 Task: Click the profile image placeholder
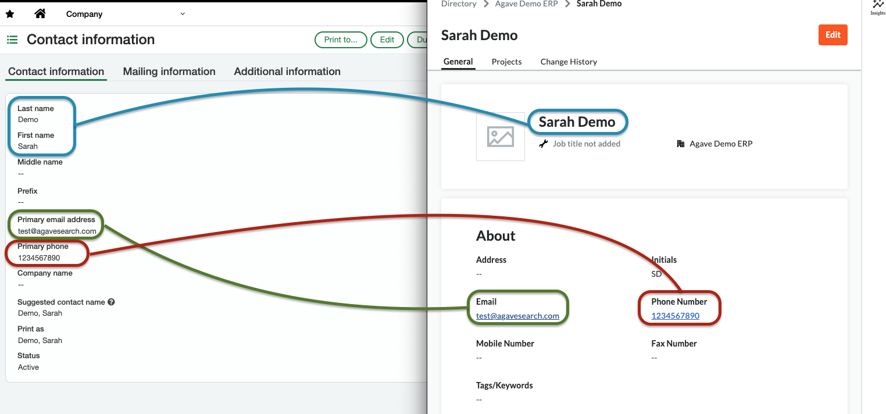click(501, 137)
